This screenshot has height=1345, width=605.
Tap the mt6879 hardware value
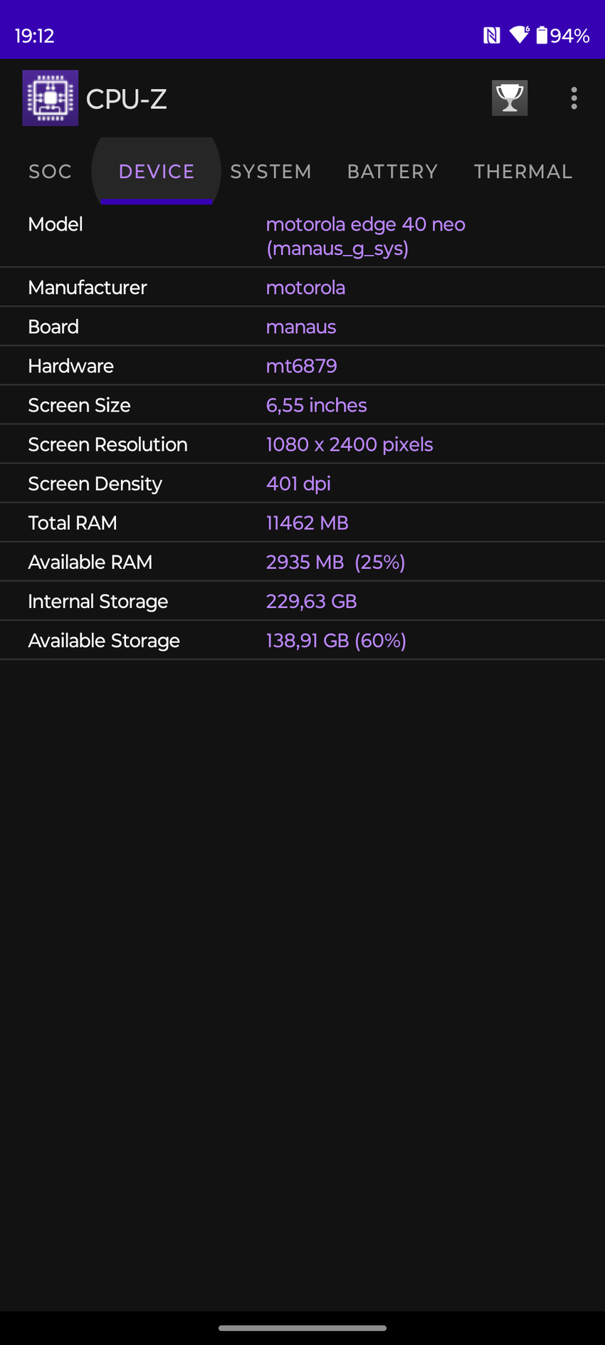coord(301,366)
